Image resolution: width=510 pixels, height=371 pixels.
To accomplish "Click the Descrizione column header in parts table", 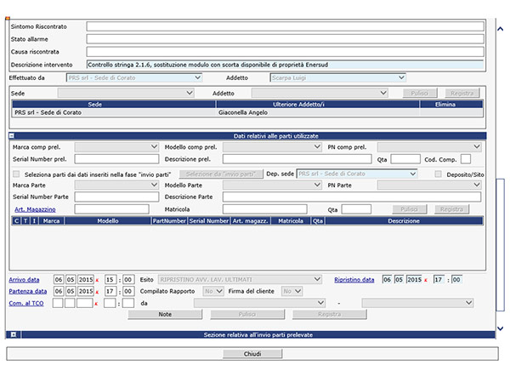I will [404, 221].
